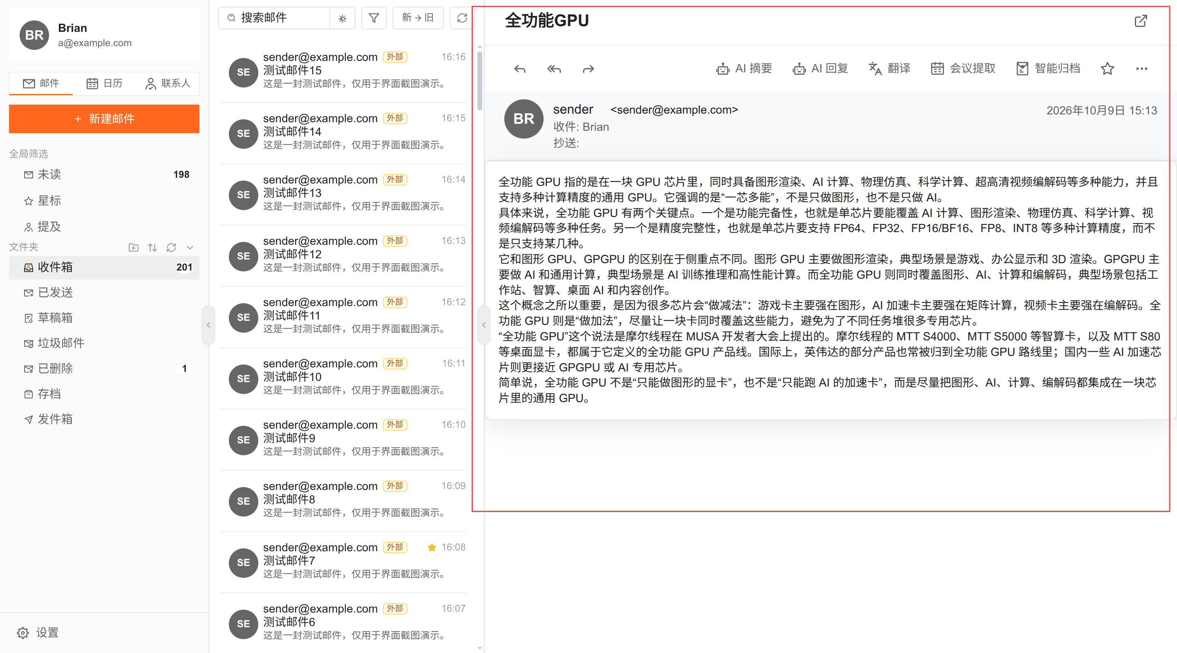Open 垃圾邮件 junk folder
This screenshot has height=653, width=1177.
tap(104, 343)
